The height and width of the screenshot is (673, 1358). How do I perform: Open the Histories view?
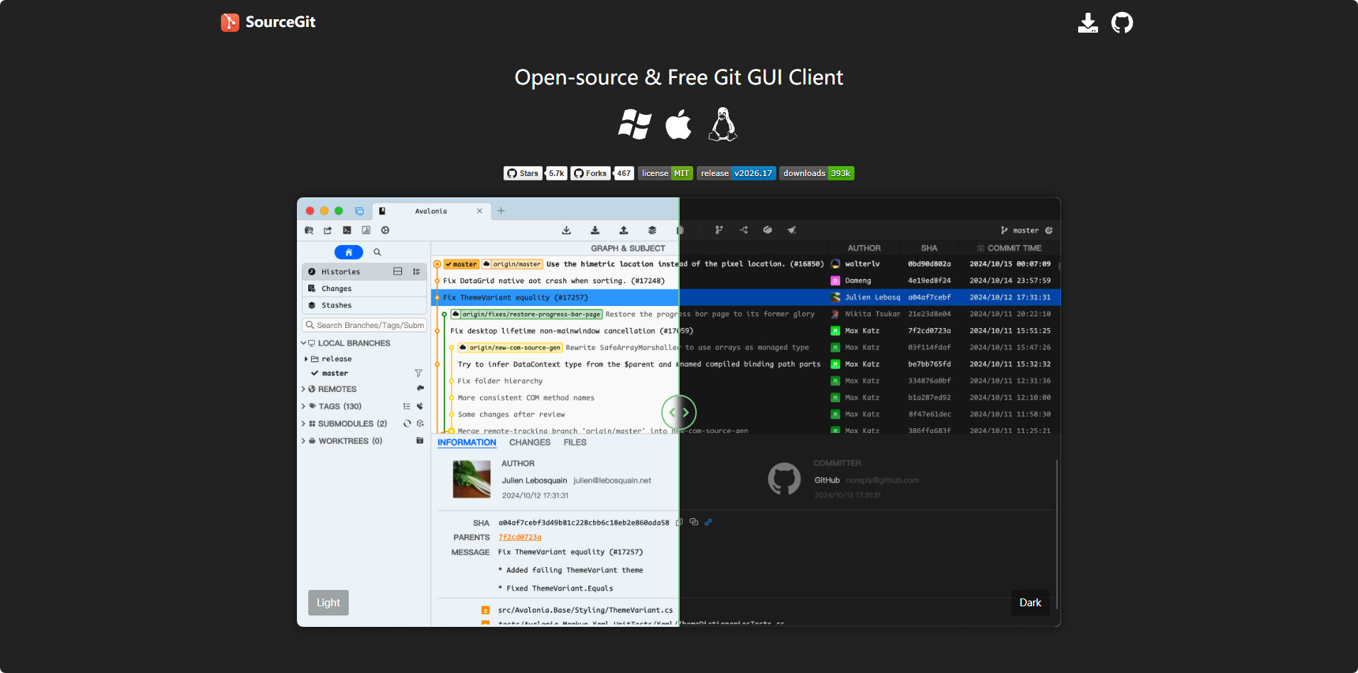364,272
